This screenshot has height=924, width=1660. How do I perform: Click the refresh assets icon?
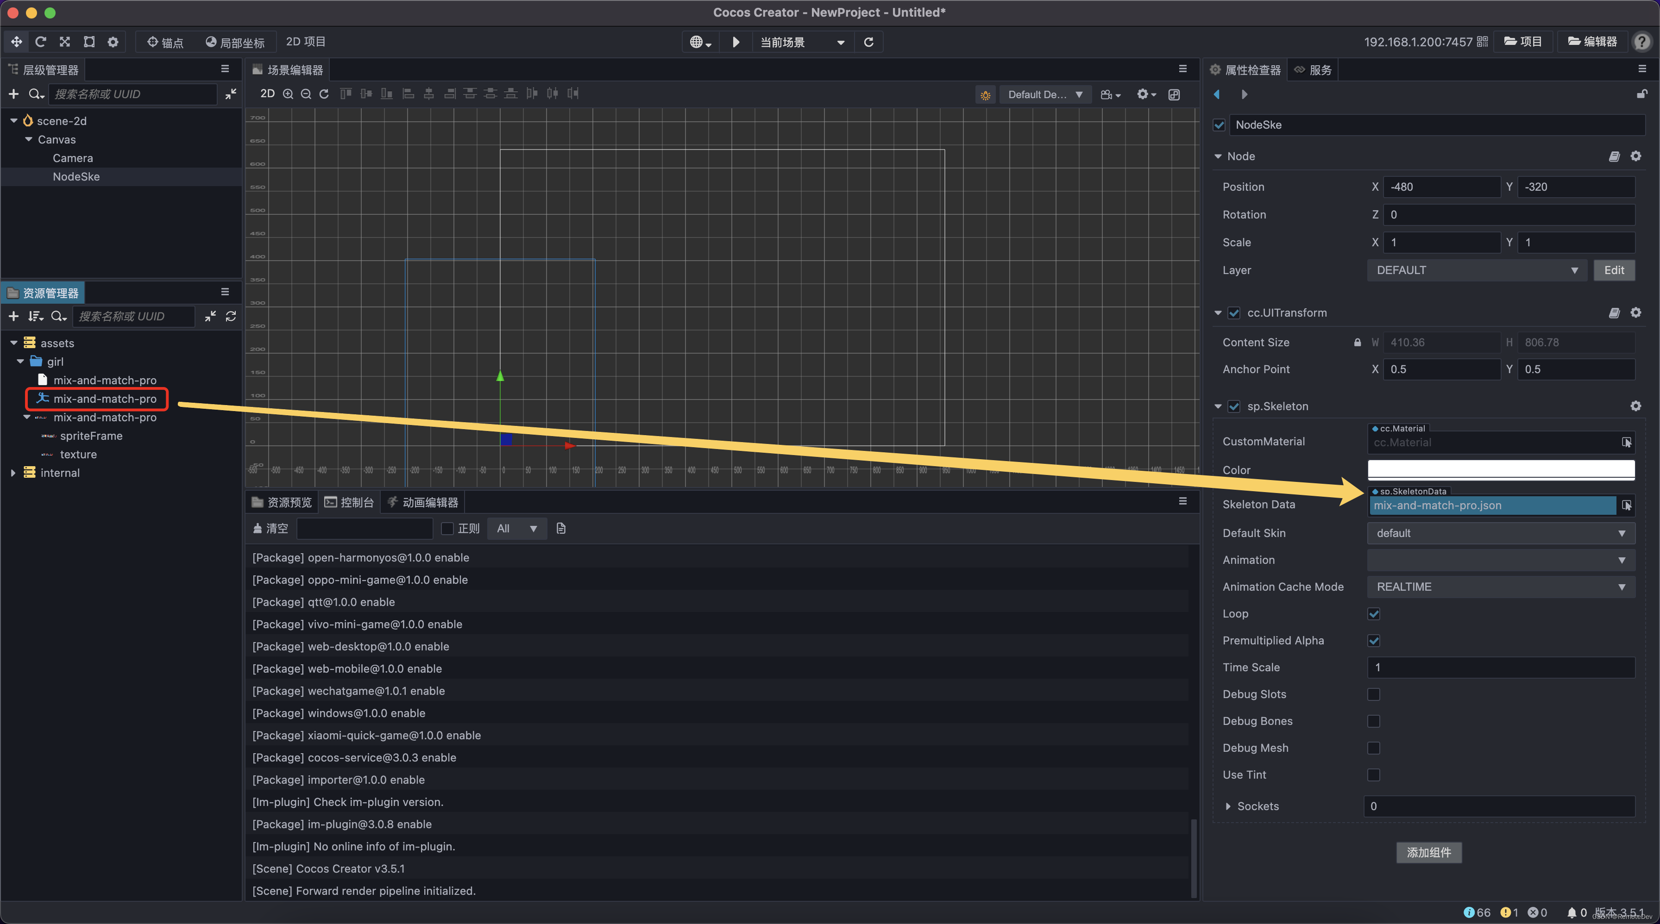pyautogui.click(x=231, y=316)
